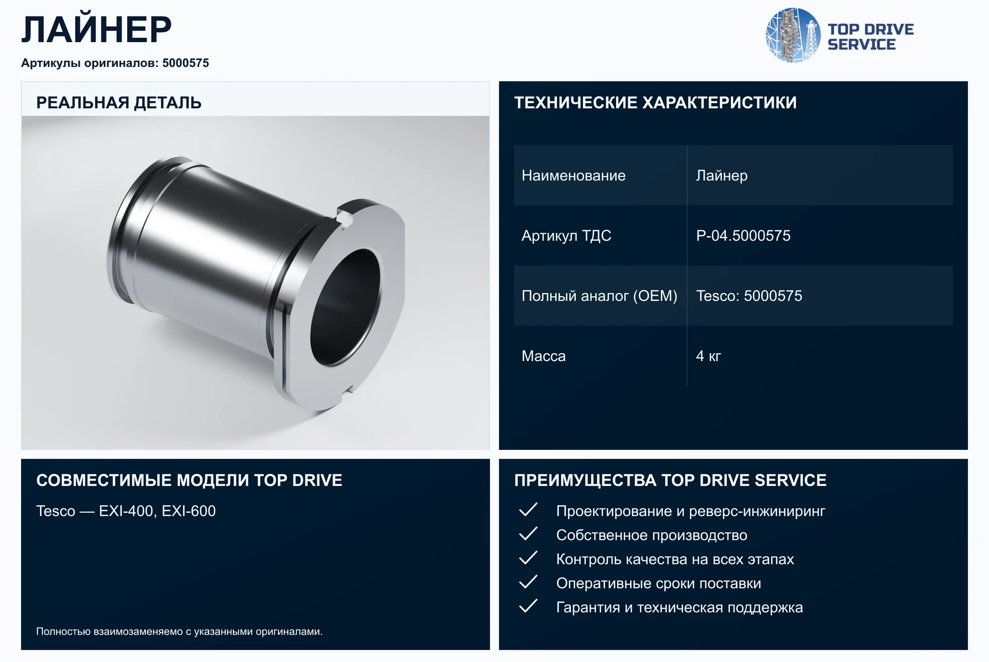
Task: Click the Наименование table cell
Action: point(600,175)
